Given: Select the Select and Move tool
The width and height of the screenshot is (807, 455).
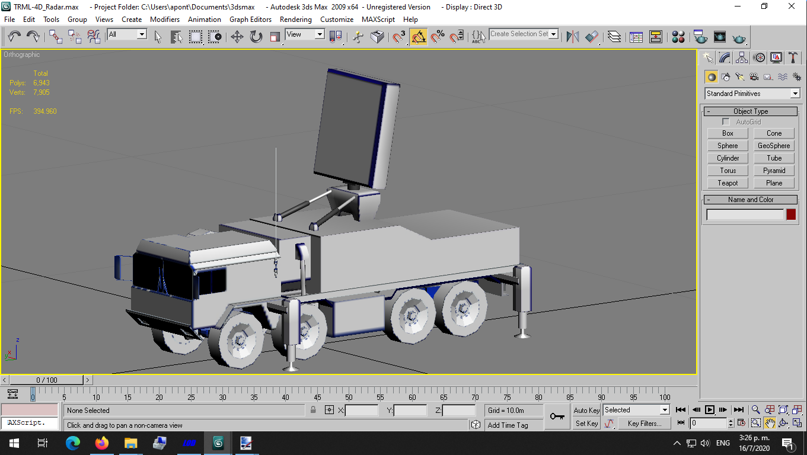Looking at the screenshot, I should click(x=237, y=37).
